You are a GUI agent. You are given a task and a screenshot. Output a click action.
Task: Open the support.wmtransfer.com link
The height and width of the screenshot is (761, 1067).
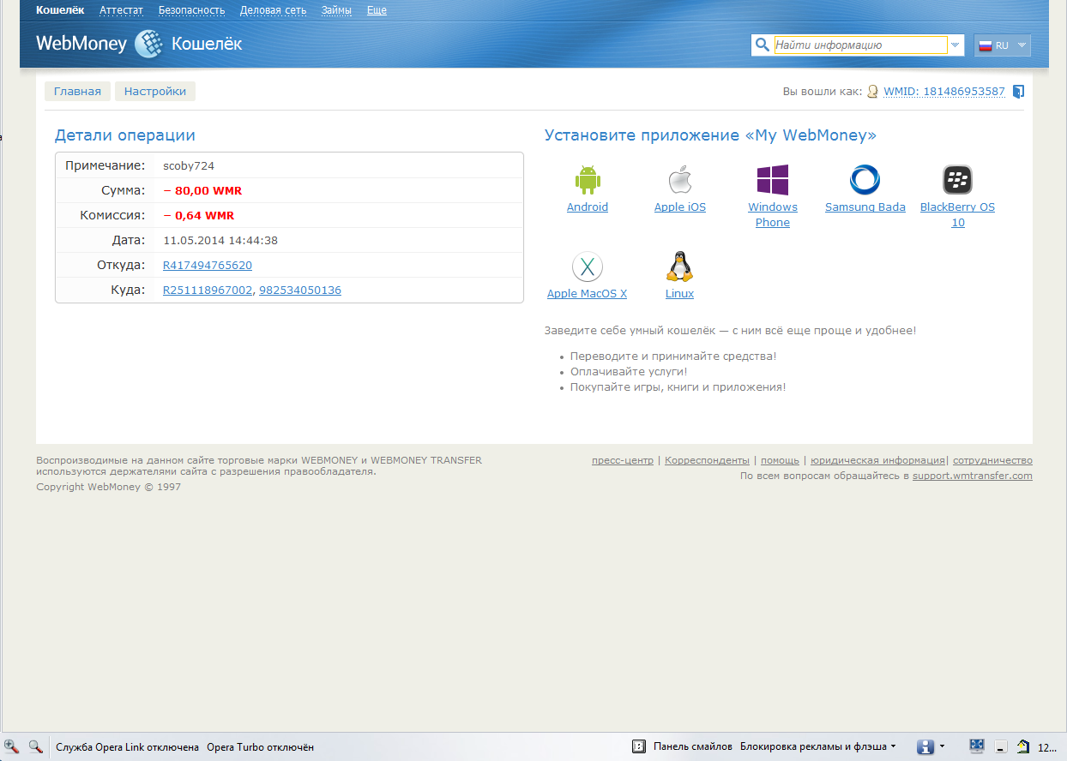coord(973,476)
